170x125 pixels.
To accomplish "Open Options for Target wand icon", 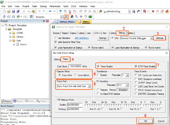I will pos(66,17).
